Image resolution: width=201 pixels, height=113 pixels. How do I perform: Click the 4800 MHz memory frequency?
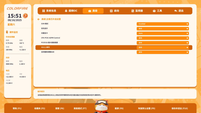10,64
